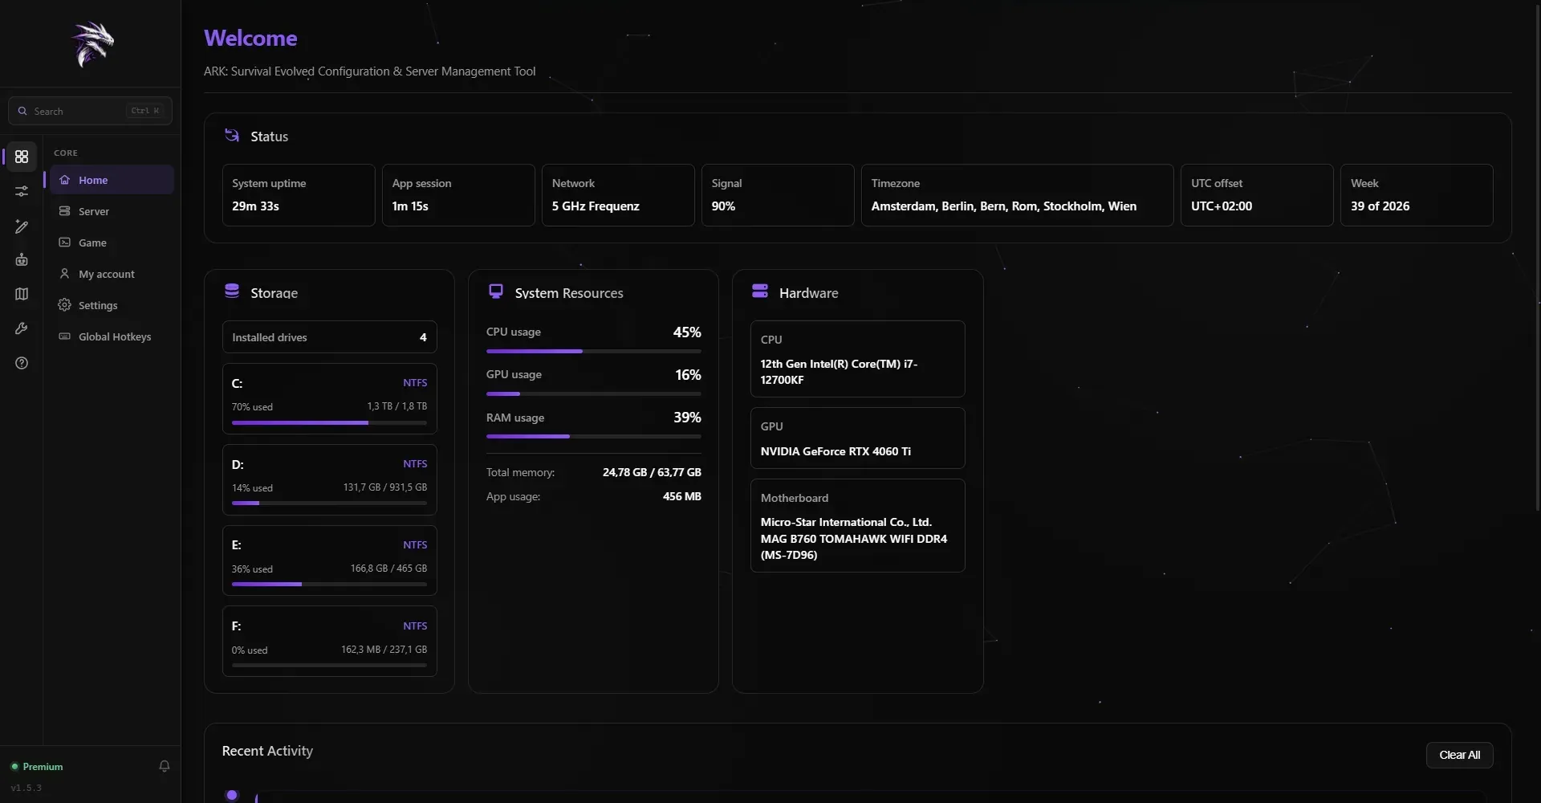The image size is (1541, 803).
Task: Click the D: drive usage bar
Action: [x=329, y=503]
